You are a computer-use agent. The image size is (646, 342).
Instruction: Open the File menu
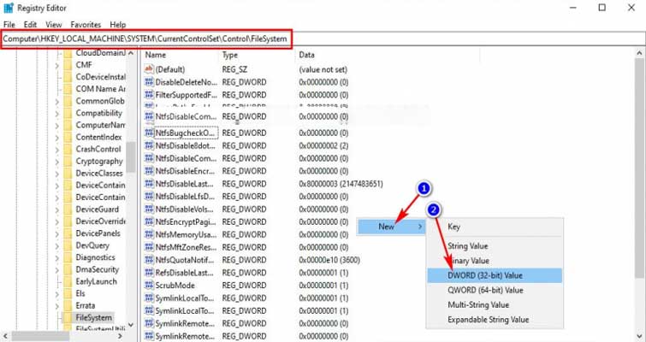pyautogui.click(x=9, y=25)
